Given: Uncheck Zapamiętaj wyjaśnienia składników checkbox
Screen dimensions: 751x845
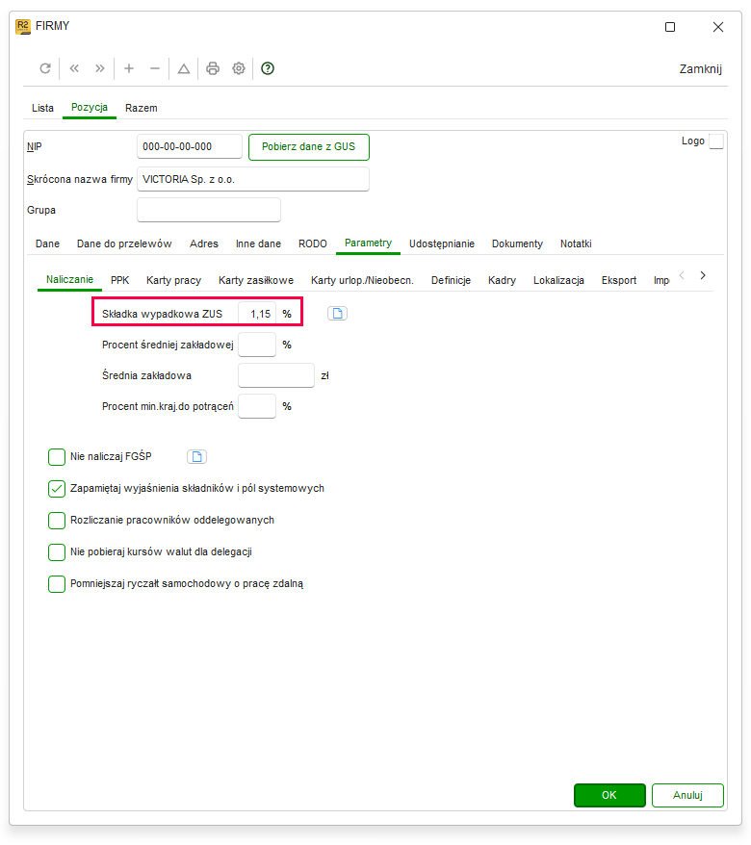Looking at the screenshot, I should (x=57, y=489).
